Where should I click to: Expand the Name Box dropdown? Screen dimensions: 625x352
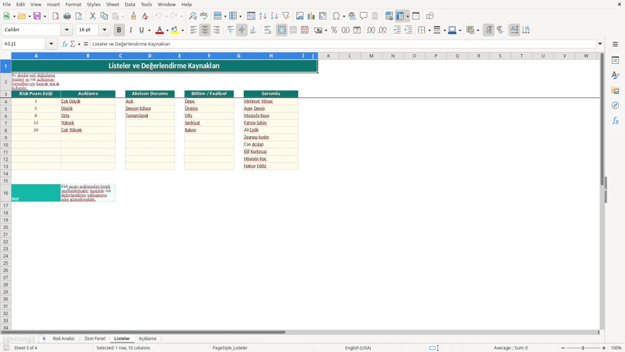click(x=52, y=44)
